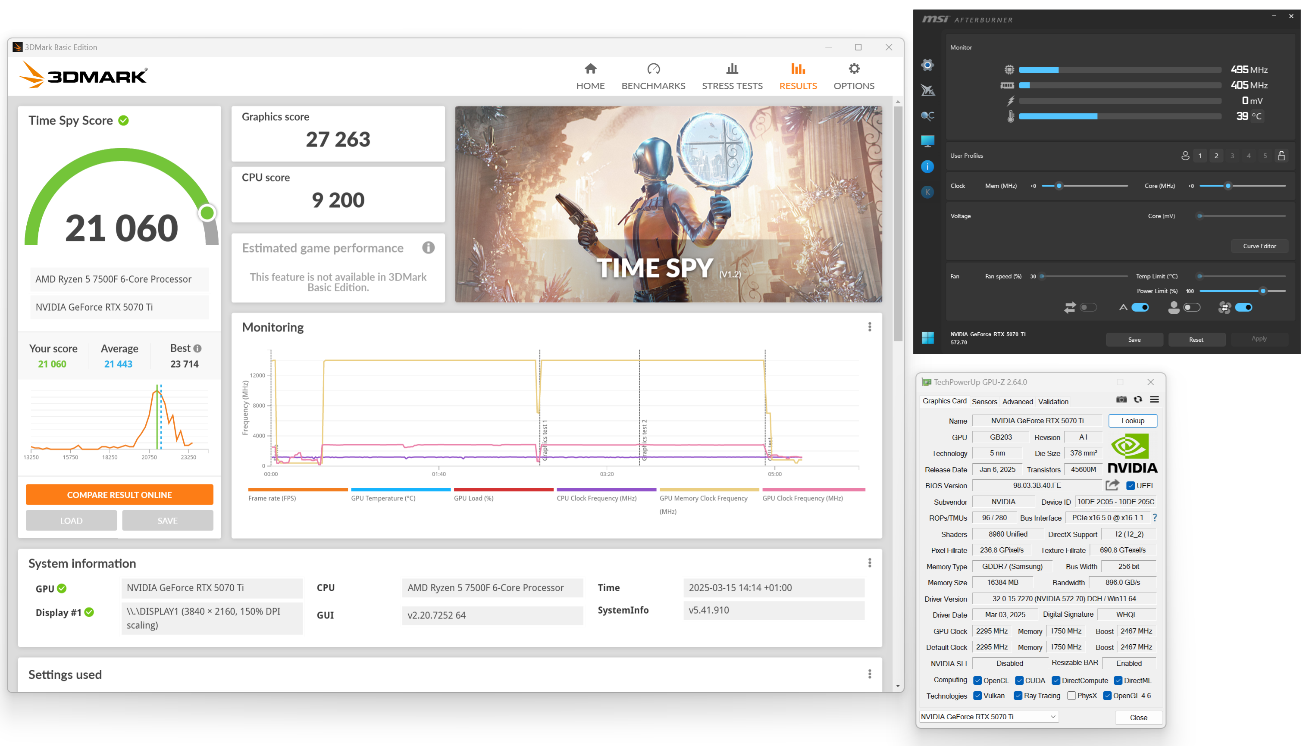Toggle the UEFI checkbox in GPU-Z
Image resolution: width=1306 pixels, height=746 pixels.
click(1130, 486)
